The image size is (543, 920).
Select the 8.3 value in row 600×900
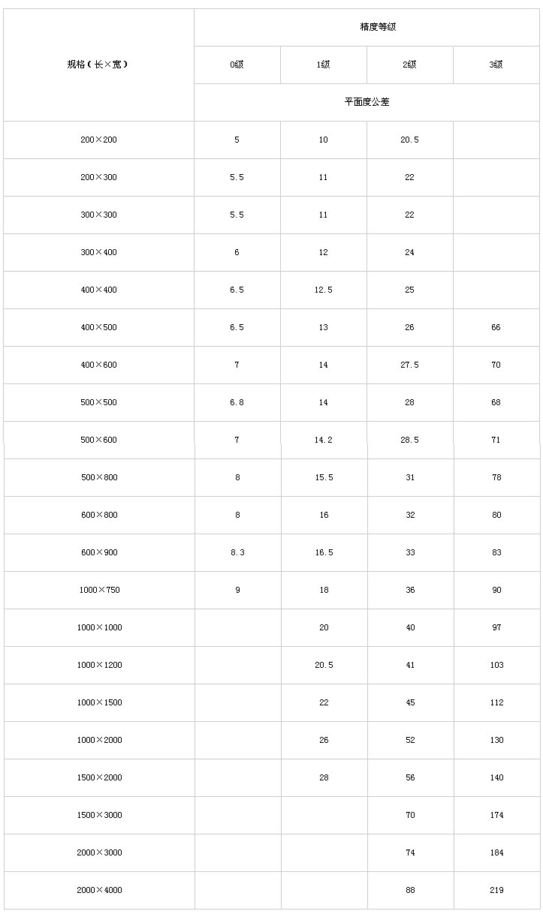pos(237,552)
